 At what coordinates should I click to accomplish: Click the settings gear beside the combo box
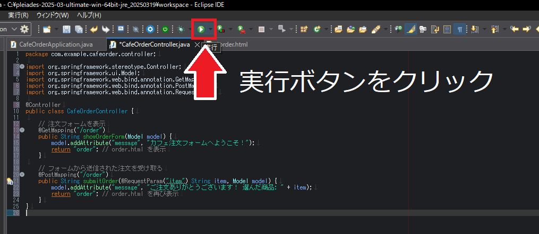pyautogui.click(x=24, y=29)
